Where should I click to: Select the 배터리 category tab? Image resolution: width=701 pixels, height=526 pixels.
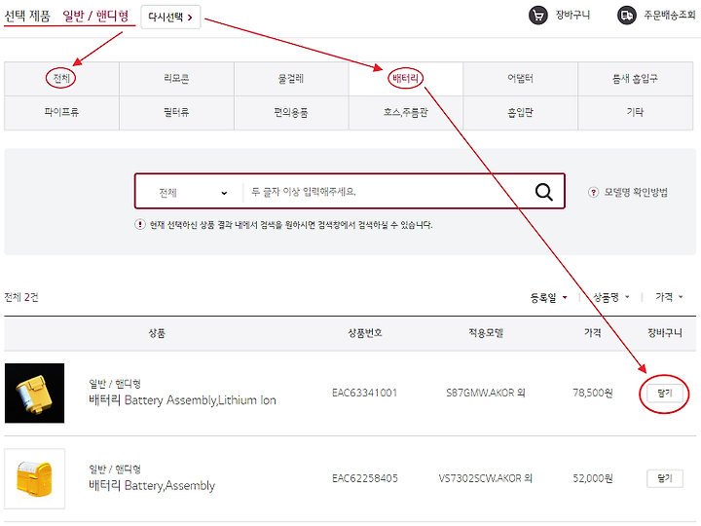click(405, 79)
